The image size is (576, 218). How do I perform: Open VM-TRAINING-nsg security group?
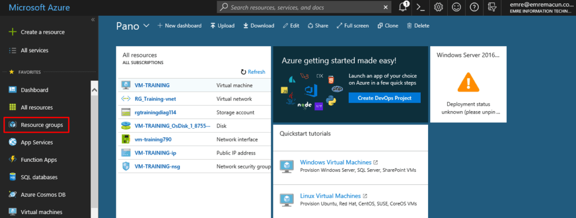[x=157, y=167]
